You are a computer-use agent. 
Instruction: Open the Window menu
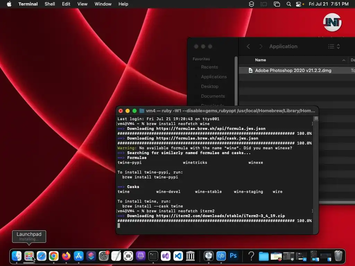coord(103,4)
